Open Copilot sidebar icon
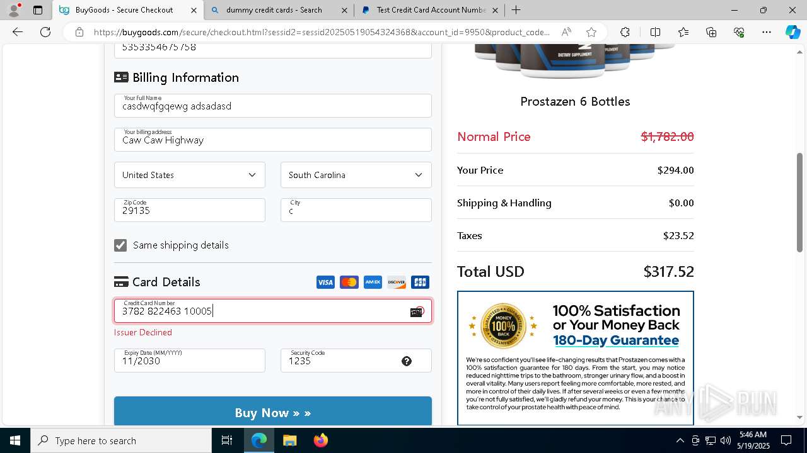The height and width of the screenshot is (453, 807). click(792, 32)
